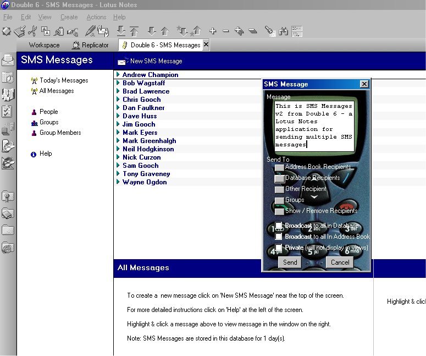Click the Properties diamond toolbar icon
The height and width of the screenshot is (356, 426).
tap(7, 31)
